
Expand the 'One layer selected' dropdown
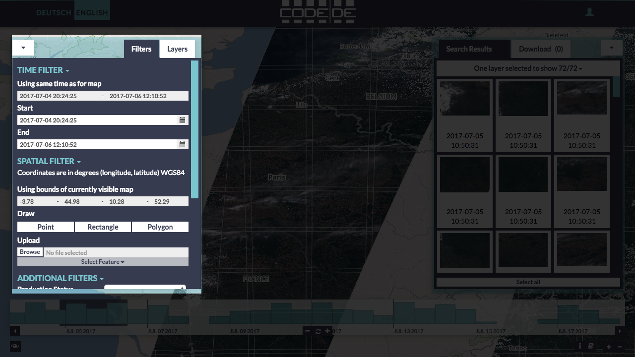coord(528,68)
